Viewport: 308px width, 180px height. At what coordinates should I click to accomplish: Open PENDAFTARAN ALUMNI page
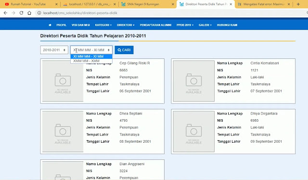155,25
